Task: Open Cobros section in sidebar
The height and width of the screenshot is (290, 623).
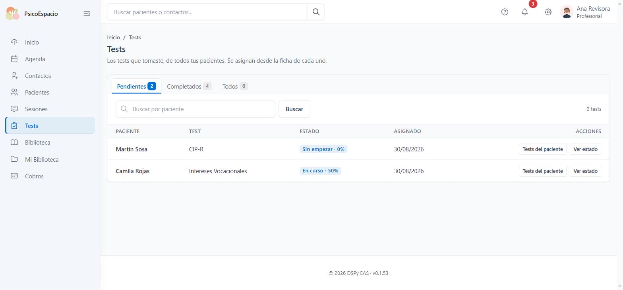Action: pos(50,176)
